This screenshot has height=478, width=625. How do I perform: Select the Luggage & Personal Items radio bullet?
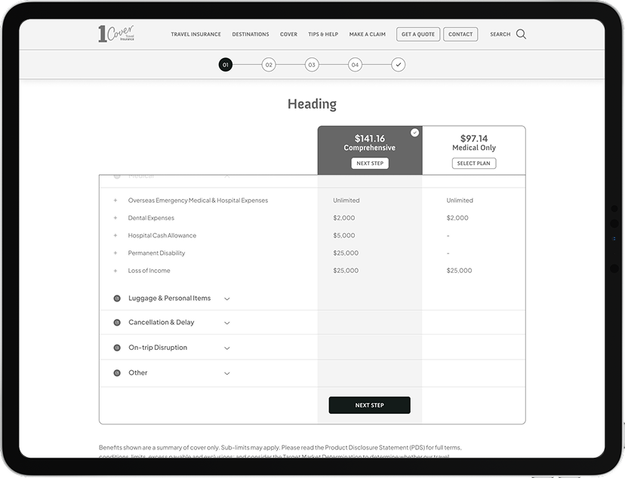[x=117, y=299]
